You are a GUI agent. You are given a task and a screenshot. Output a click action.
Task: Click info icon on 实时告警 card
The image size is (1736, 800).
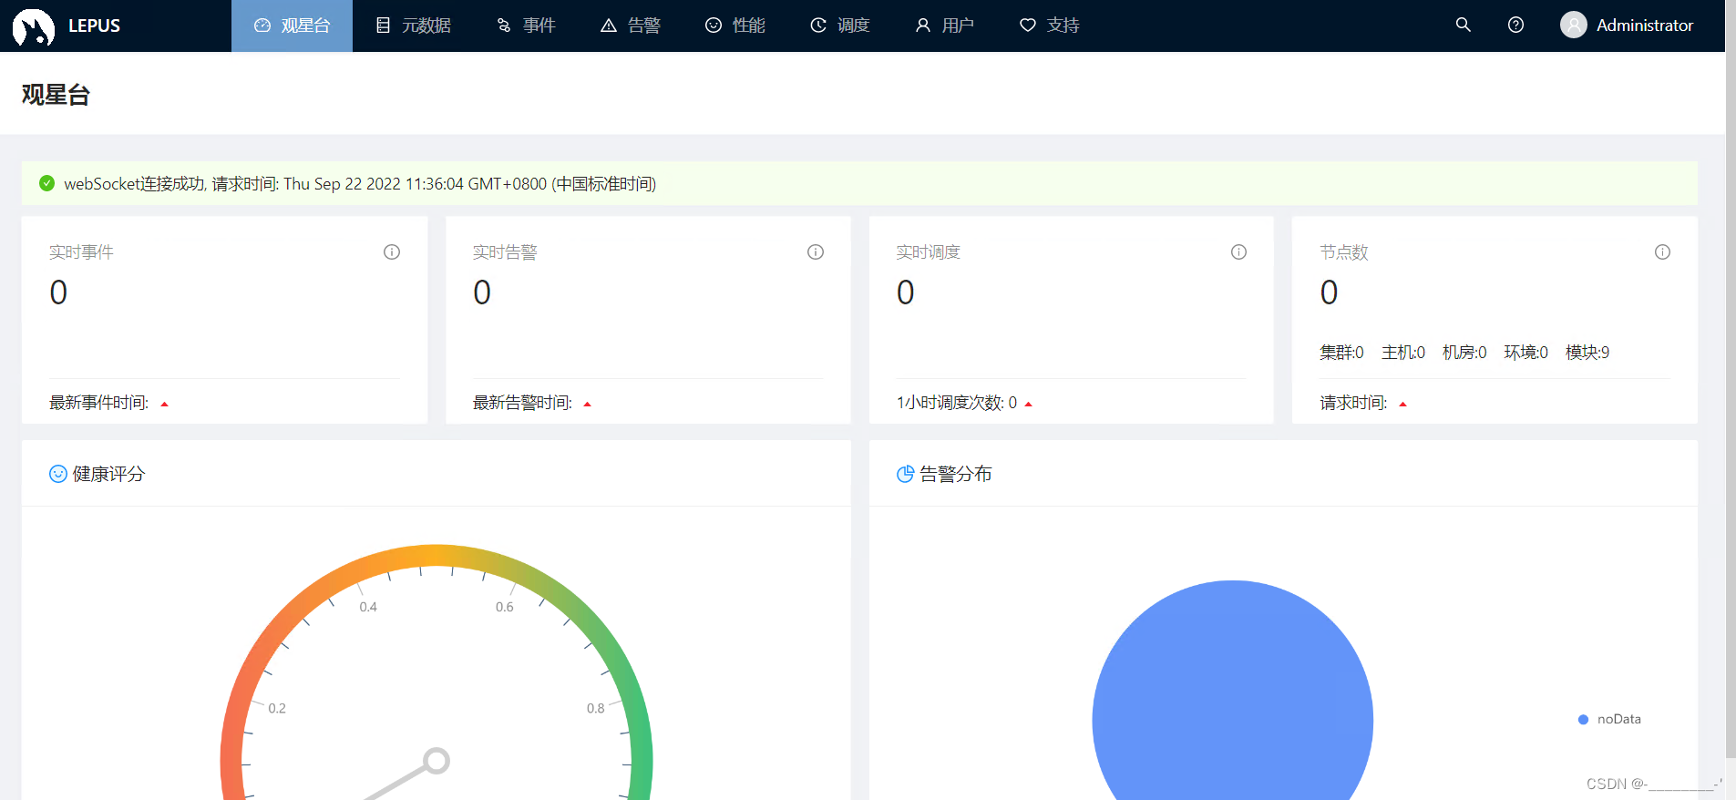pos(816,252)
